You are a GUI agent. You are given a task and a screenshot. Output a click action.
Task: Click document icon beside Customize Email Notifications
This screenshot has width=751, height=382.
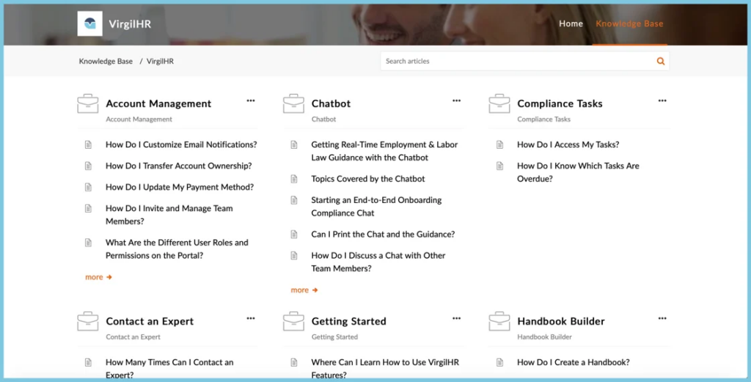(x=88, y=144)
